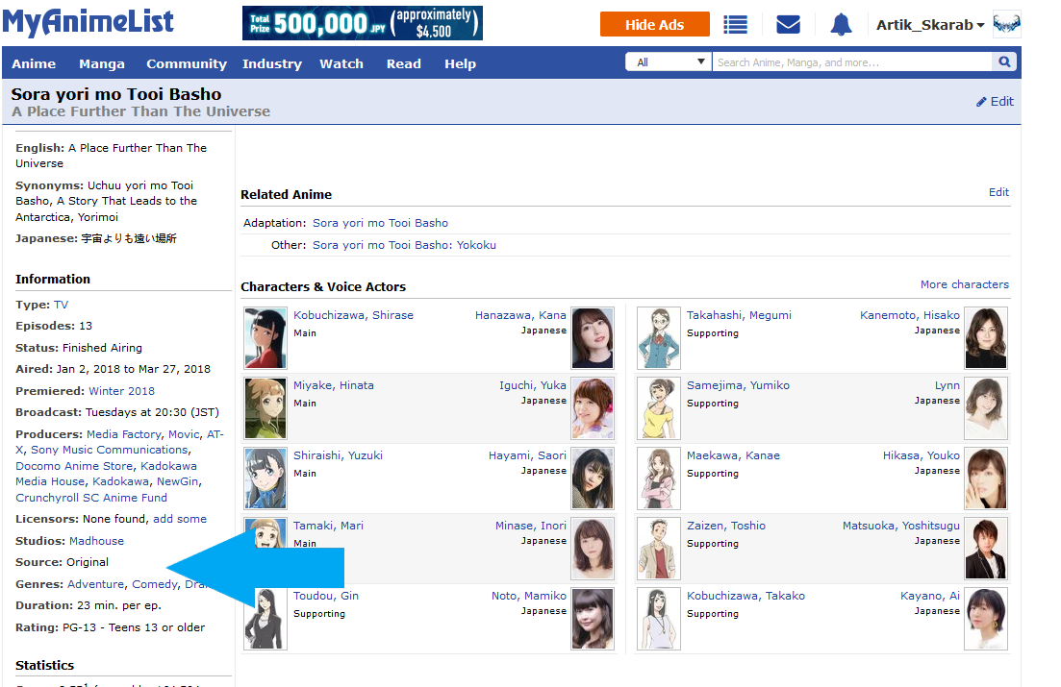Open the search category 'All' dropdown

[x=669, y=62]
